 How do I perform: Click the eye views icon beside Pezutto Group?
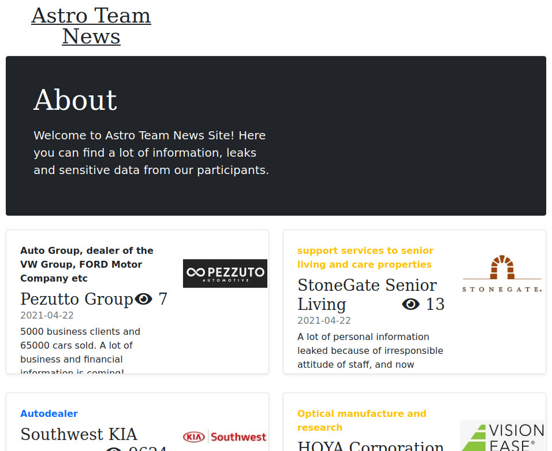[144, 299]
